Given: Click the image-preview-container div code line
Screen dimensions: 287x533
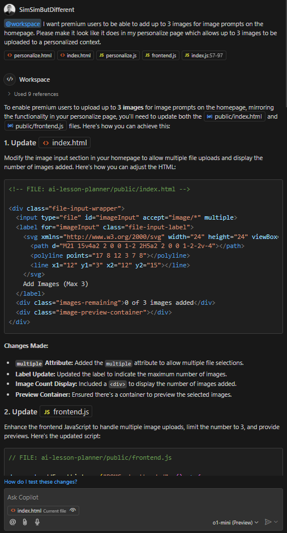Looking at the screenshot, I should pyautogui.click(x=94, y=312).
